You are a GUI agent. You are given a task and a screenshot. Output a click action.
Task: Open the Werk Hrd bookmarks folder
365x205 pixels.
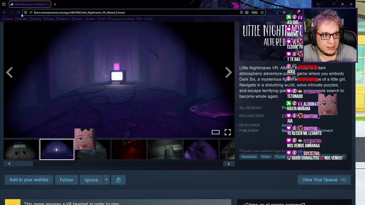coord(63,19)
